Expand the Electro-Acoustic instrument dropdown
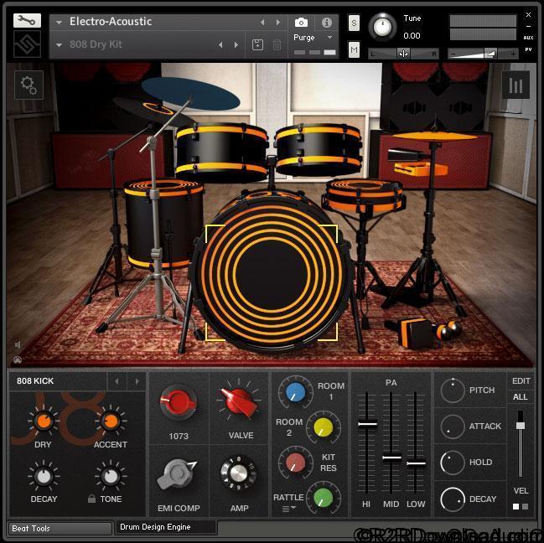The width and height of the screenshot is (544, 543). point(60,23)
